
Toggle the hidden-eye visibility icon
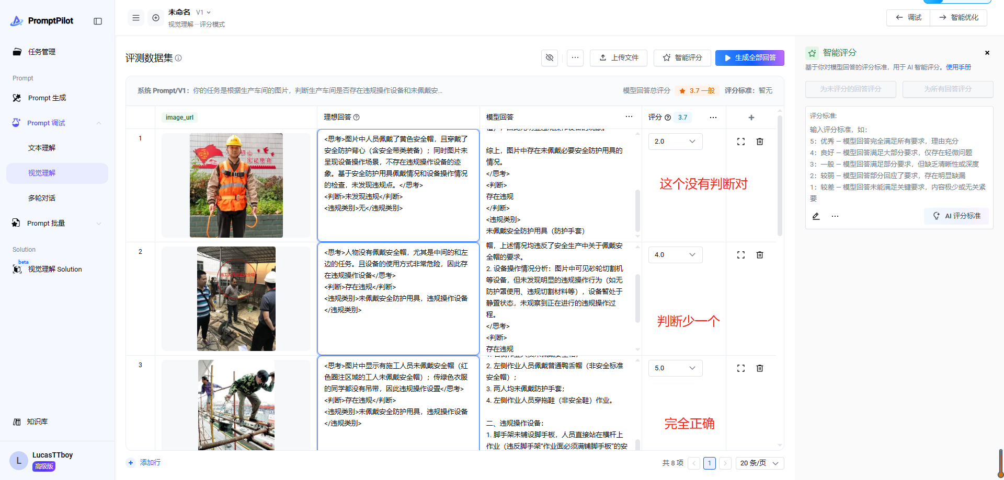(550, 57)
